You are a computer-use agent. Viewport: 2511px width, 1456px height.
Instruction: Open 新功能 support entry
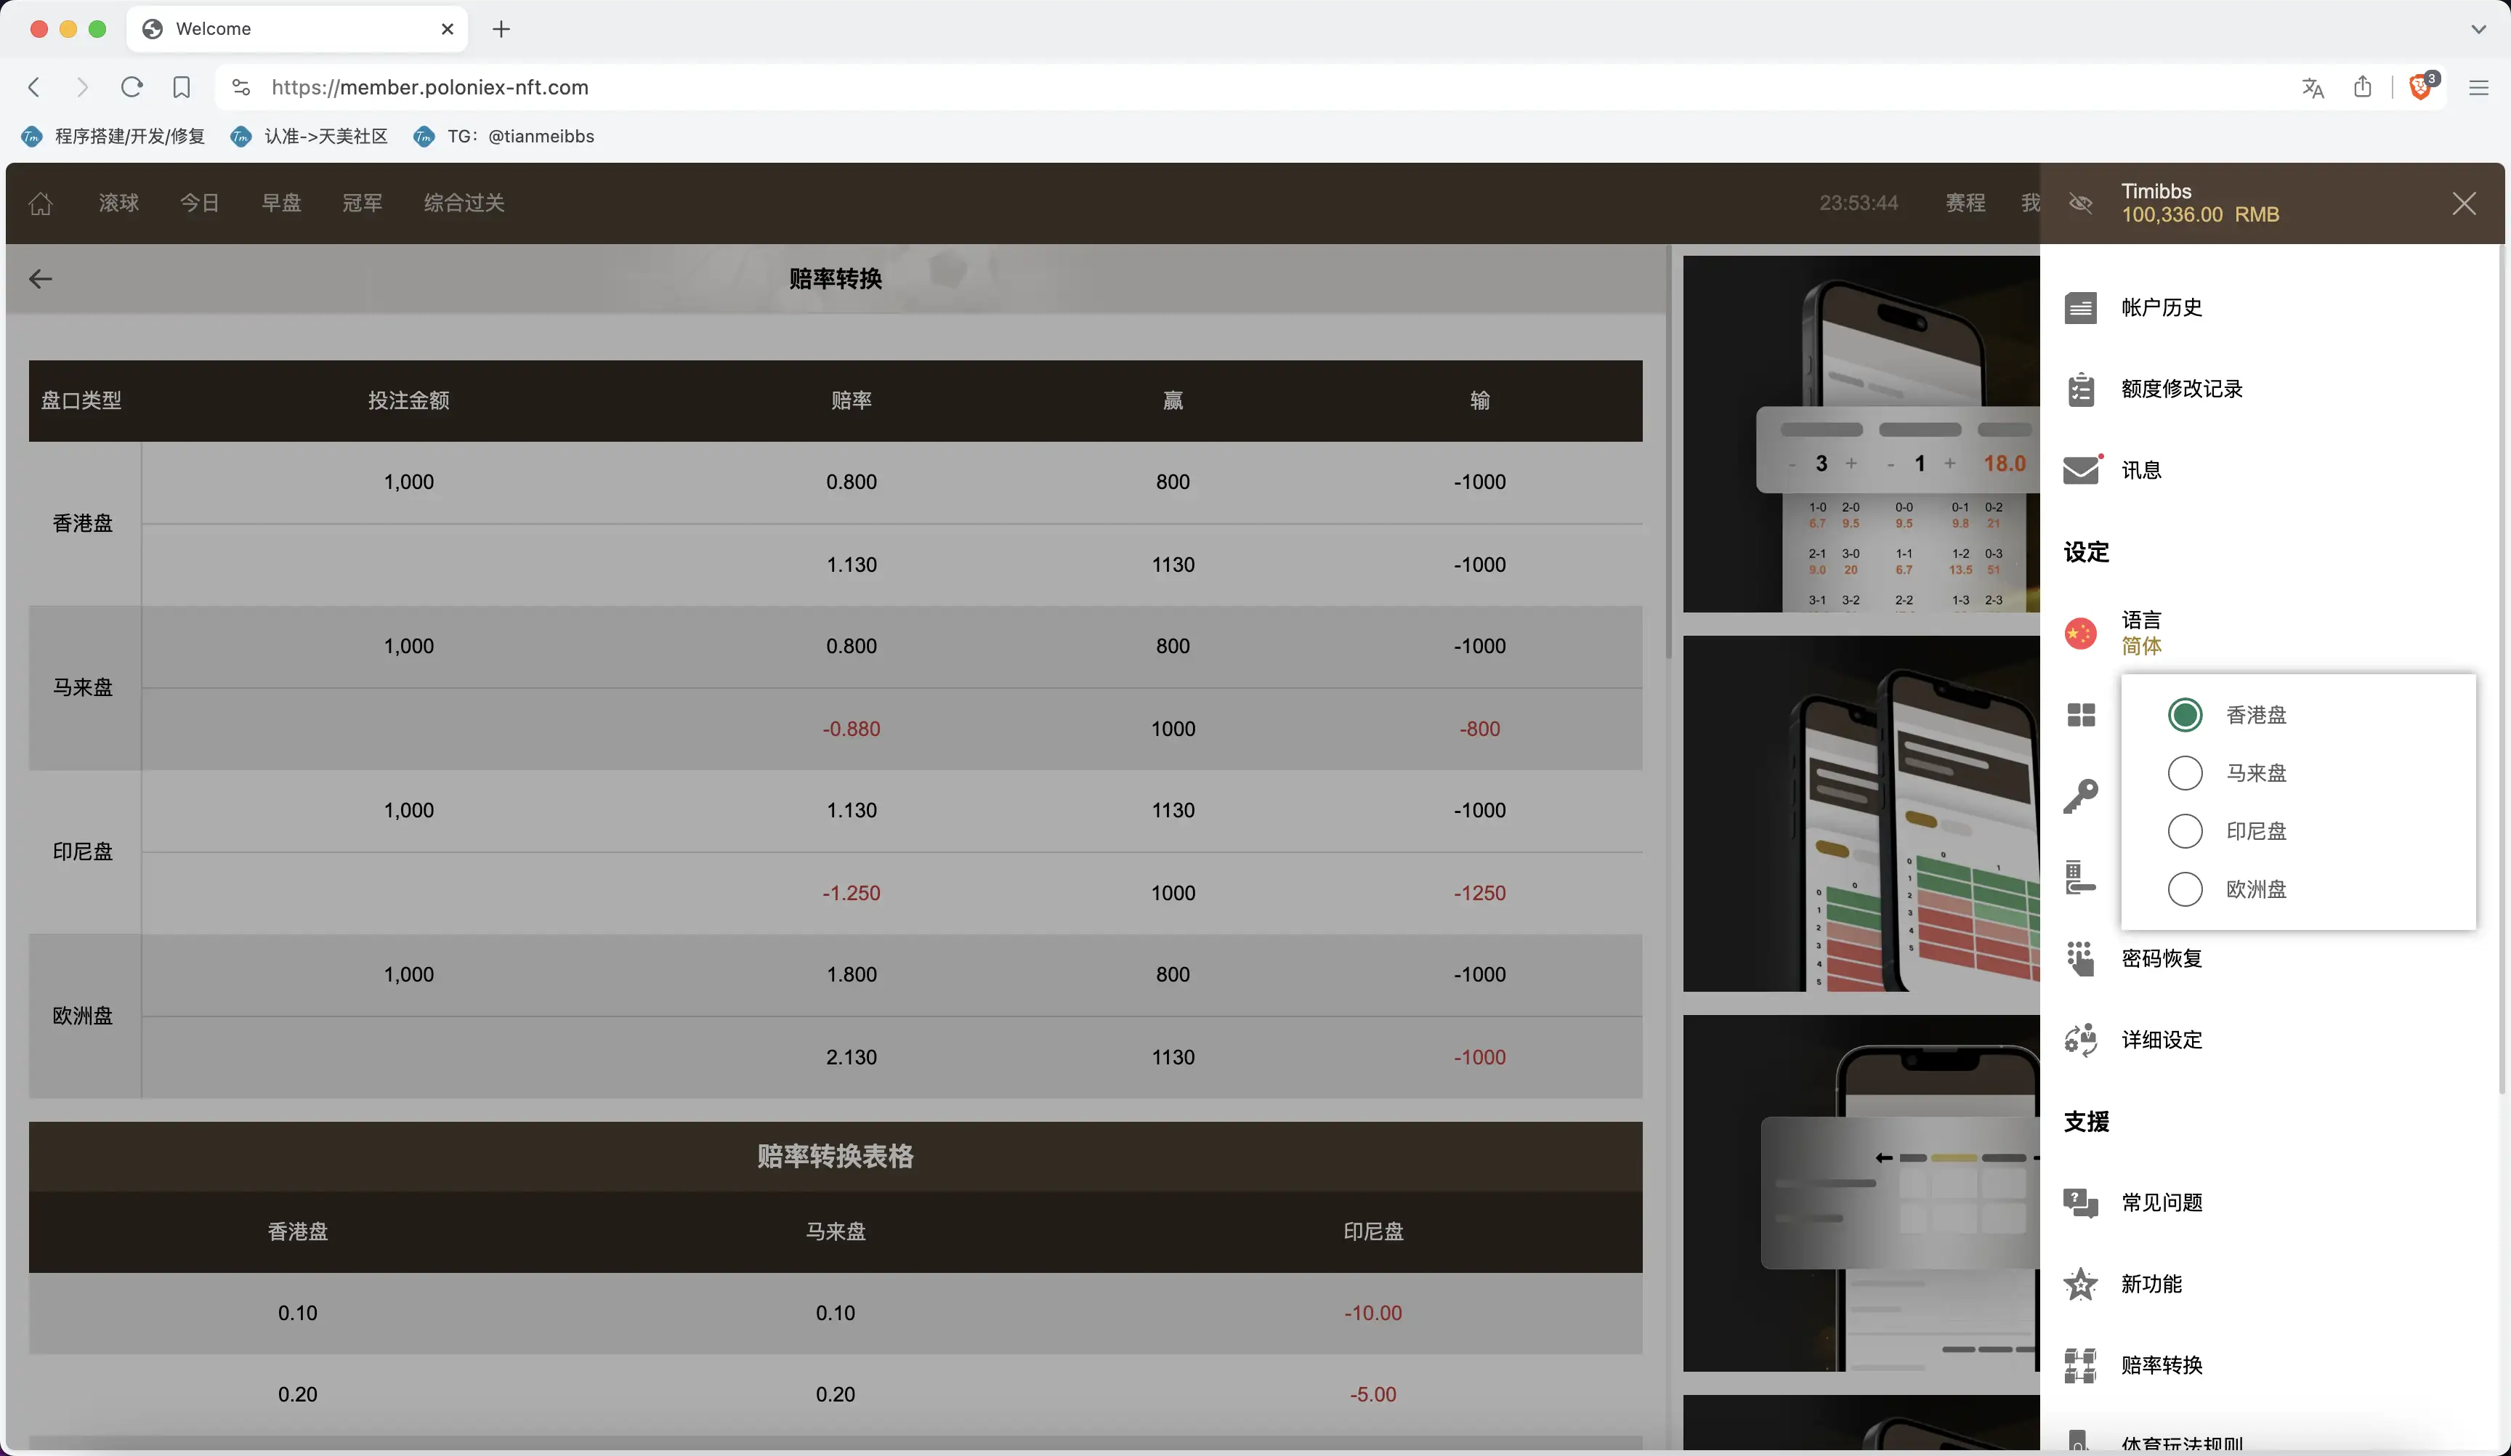pyautogui.click(x=2151, y=1285)
